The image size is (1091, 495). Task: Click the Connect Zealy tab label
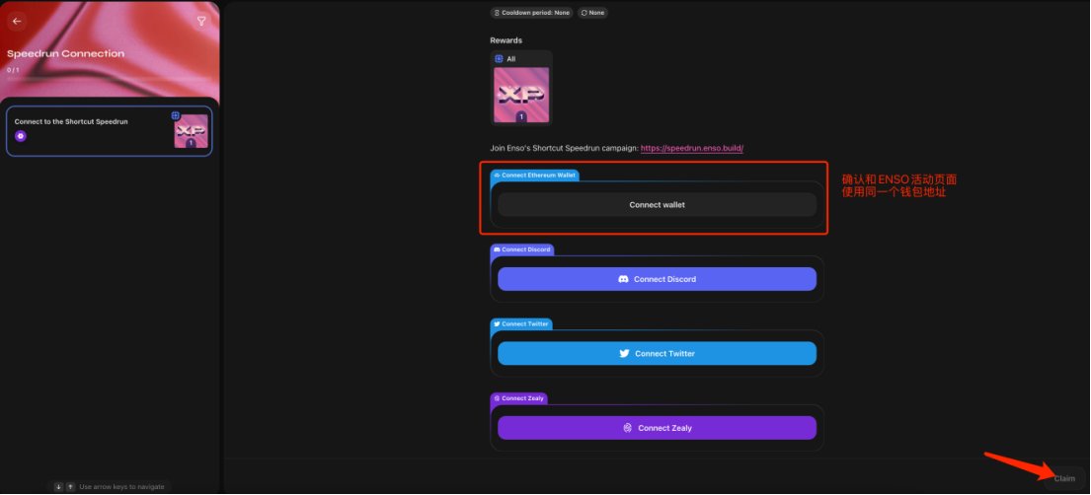[518, 398]
